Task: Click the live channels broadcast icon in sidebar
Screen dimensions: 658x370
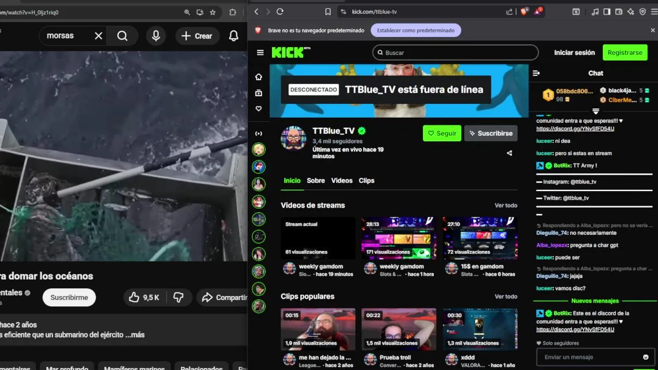Action: point(259,134)
